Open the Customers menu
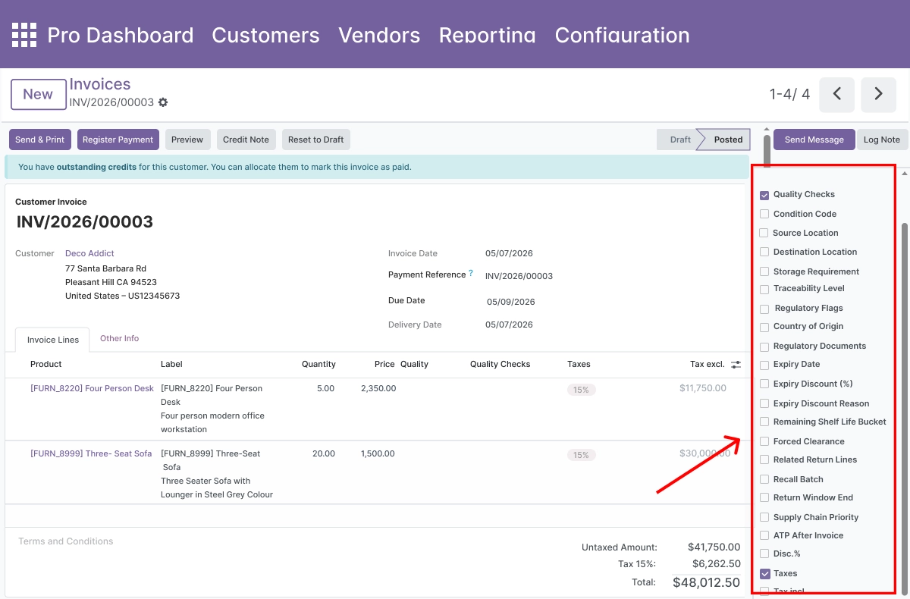Viewport: 910px width, 599px height. (x=265, y=35)
